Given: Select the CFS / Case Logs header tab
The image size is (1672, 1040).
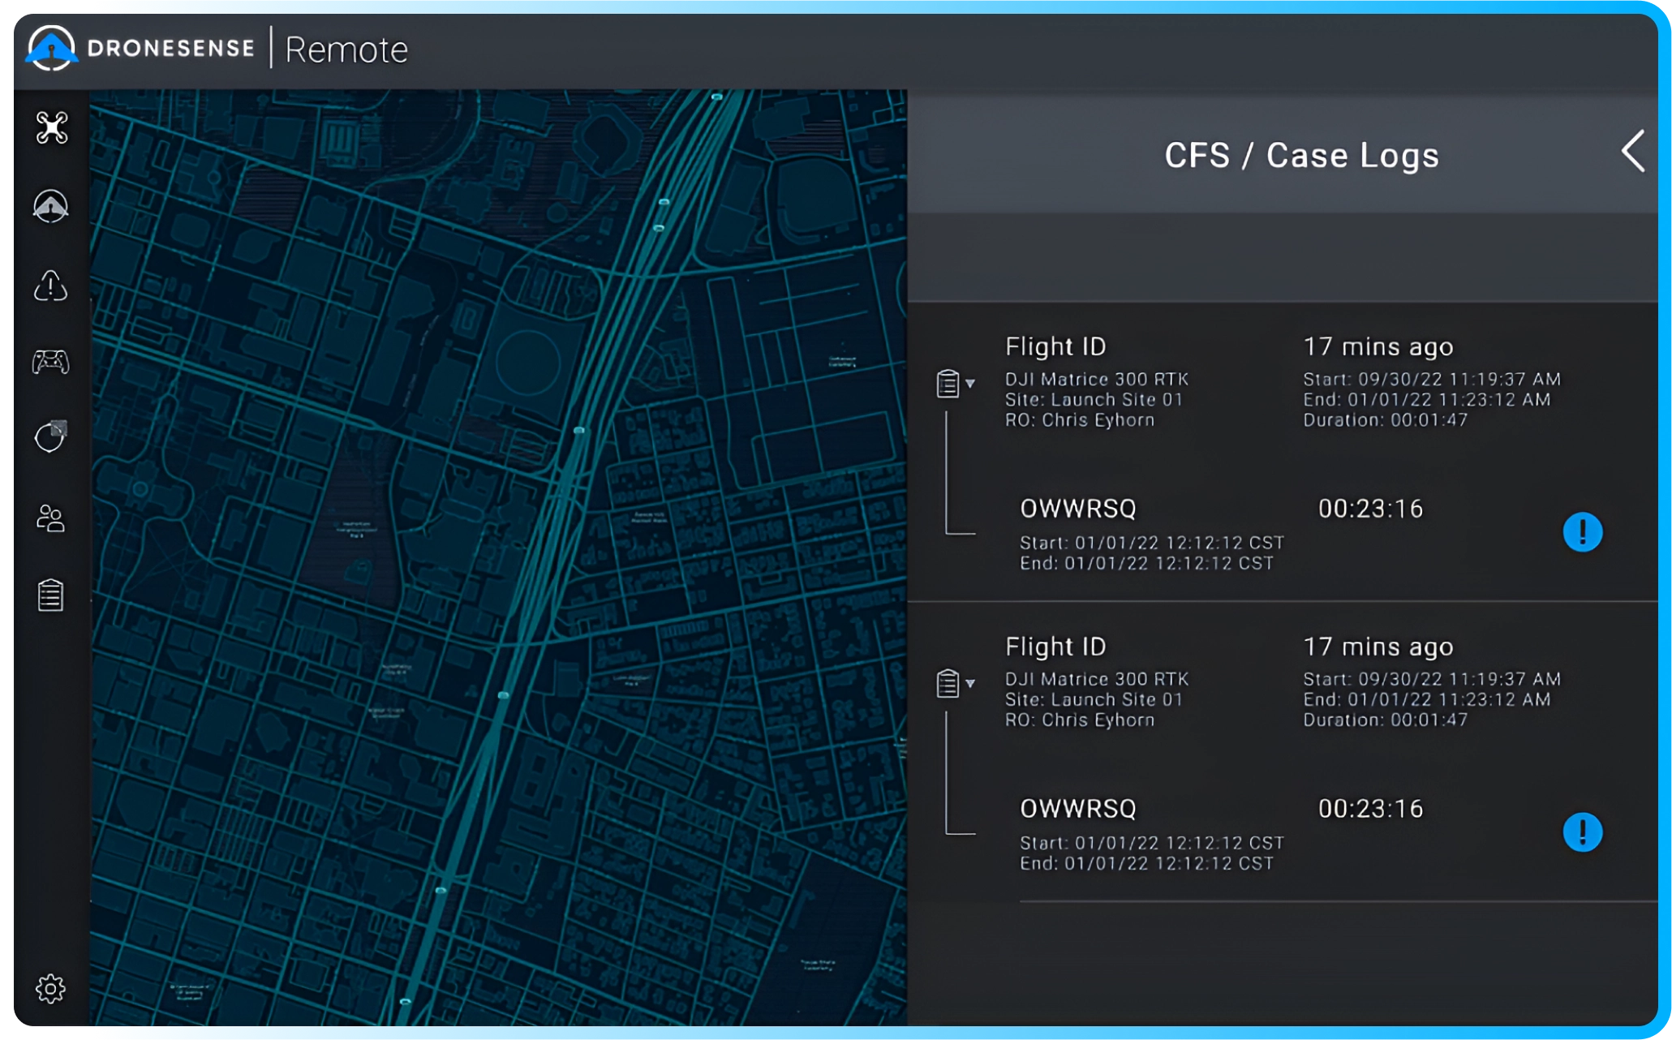Looking at the screenshot, I should pos(1301,155).
